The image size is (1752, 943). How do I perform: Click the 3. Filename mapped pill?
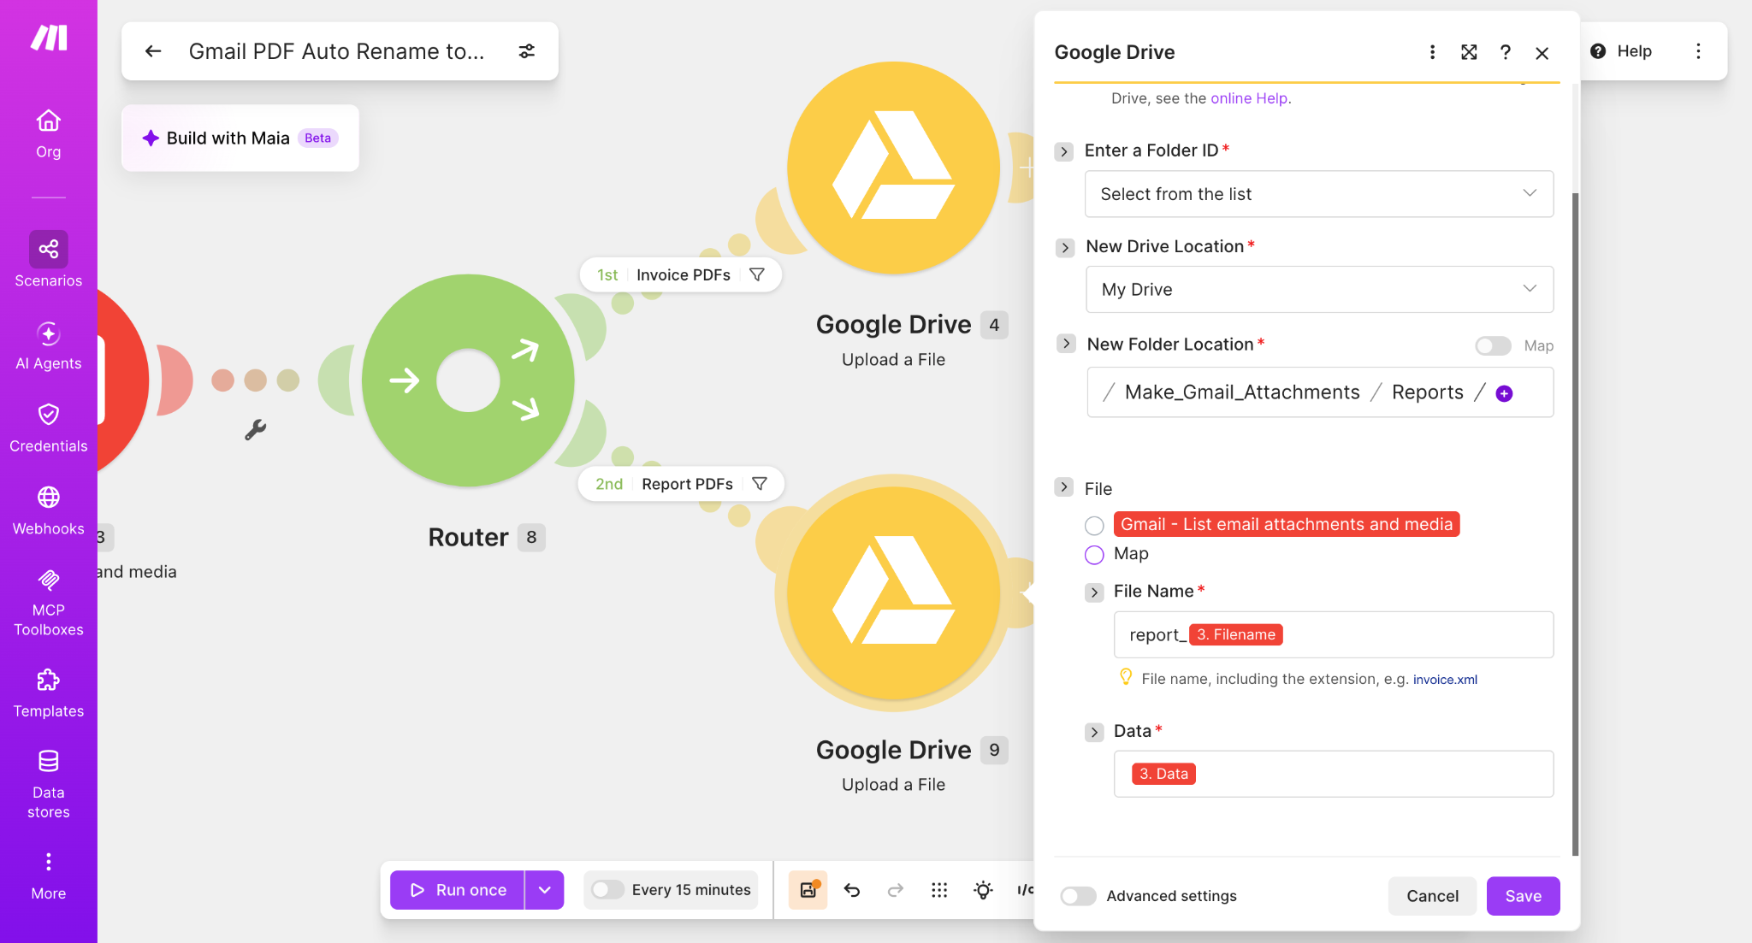click(1235, 634)
